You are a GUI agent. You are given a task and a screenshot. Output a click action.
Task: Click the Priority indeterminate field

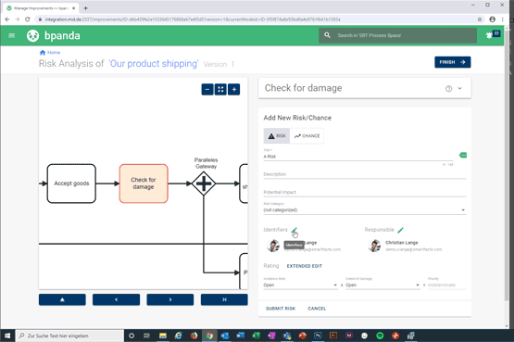(x=446, y=285)
